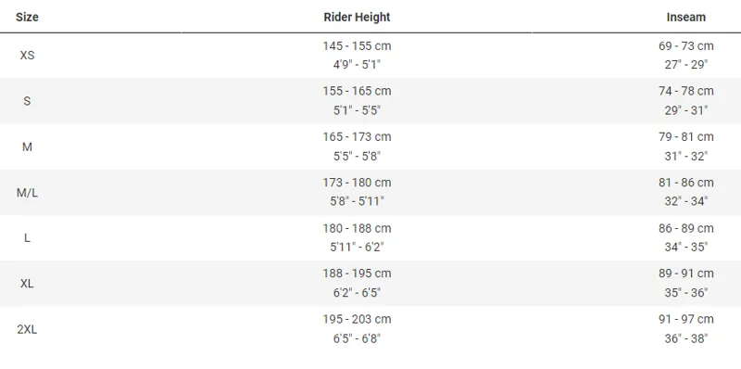Click the Inseam column header
Image resolution: width=741 pixels, height=369 pixels.
pyautogui.click(x=685, y=17)
